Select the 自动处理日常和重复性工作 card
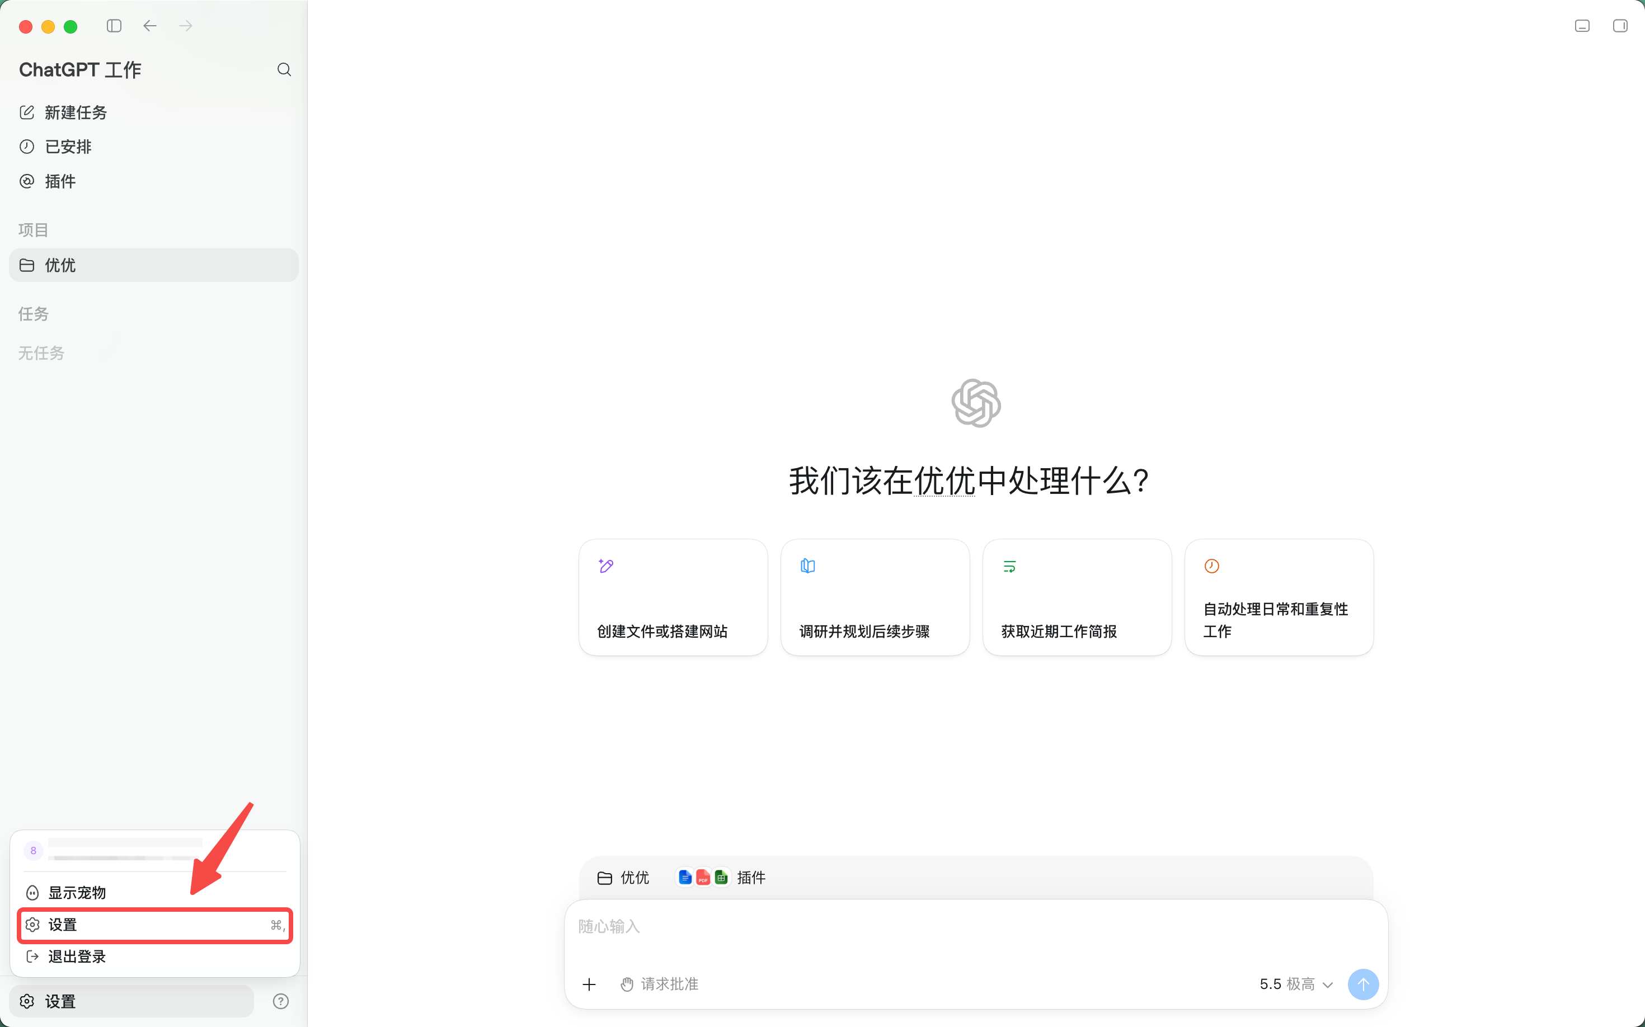The height and width of the screenshot is (1027, 1645). tap(1280, 598)
